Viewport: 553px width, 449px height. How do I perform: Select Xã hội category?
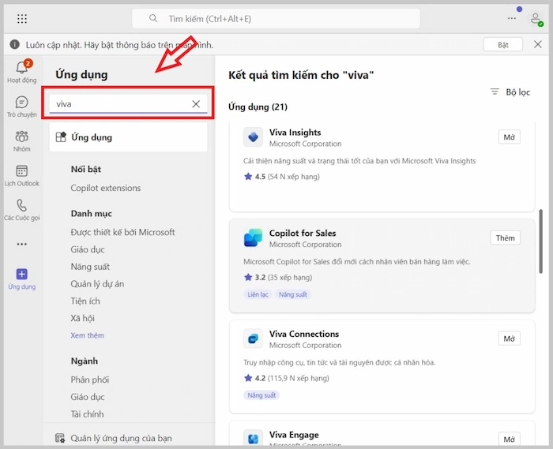coord(82,318)
